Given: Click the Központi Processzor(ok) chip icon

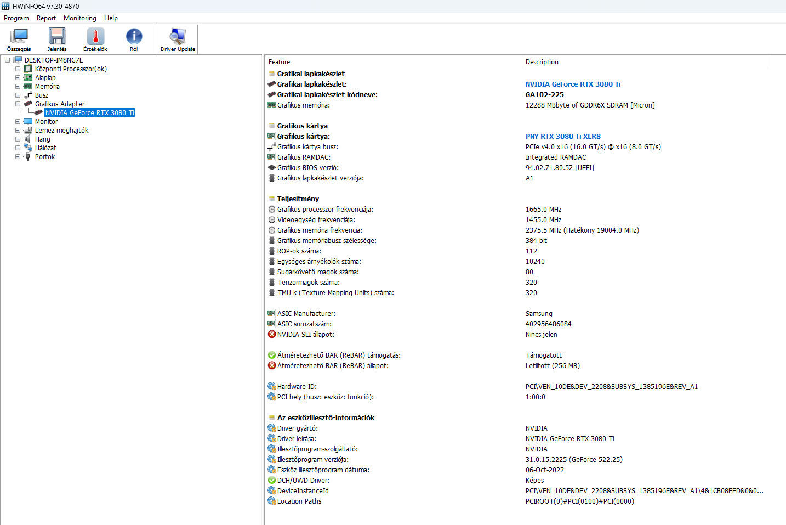Looking at the screenshot, I should tap(28, 69).
